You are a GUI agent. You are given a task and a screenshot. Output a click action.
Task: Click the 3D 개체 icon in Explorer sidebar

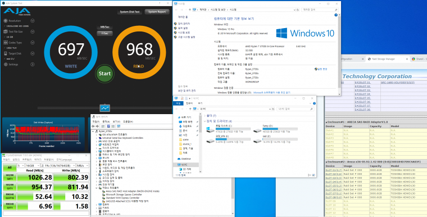180,169
